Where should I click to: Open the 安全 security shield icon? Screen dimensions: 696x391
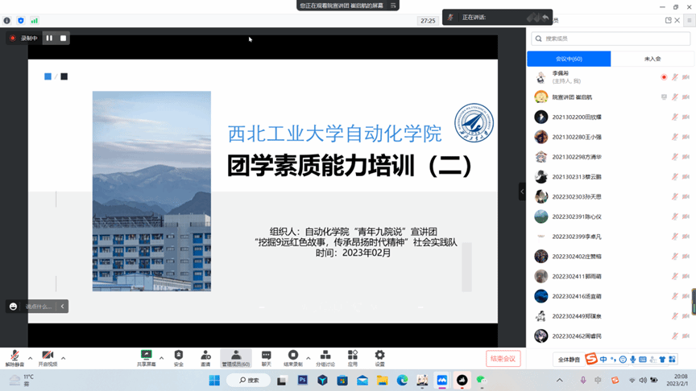[179, 356]
